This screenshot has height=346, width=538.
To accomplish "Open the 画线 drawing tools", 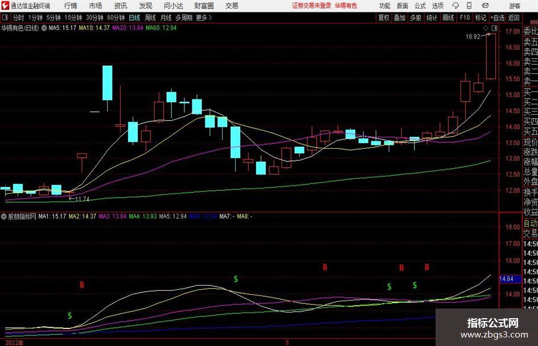I will coord(448,18).
